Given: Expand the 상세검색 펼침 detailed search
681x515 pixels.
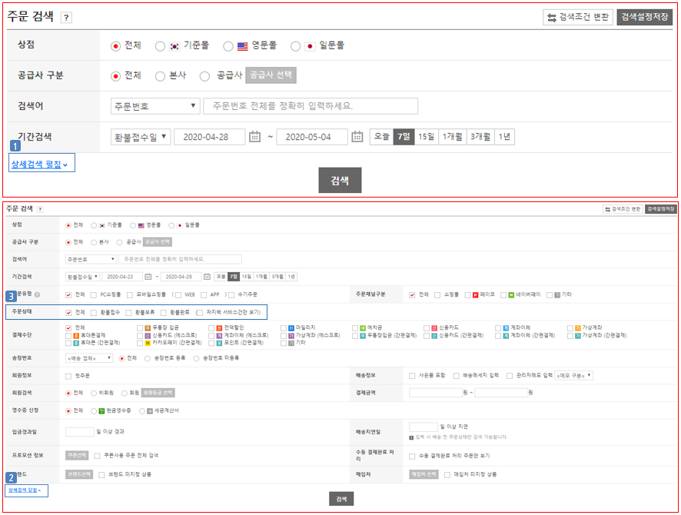Looking at the screenshot, I should pyautogui.click(x=39, y=164).
